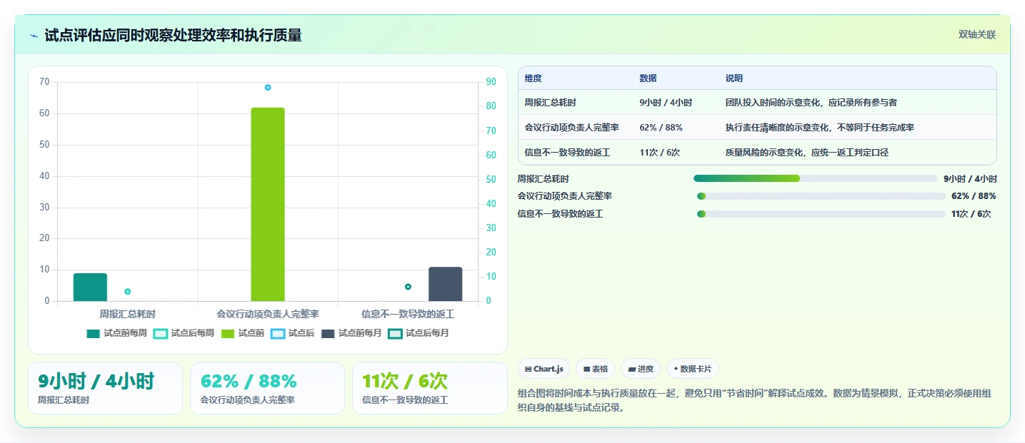Click right axis value 90

pyautogui.click(x=491, y=82)
